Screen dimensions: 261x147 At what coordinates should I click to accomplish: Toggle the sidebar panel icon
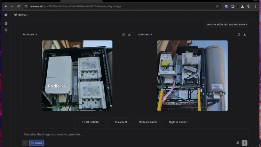(6, 15)
